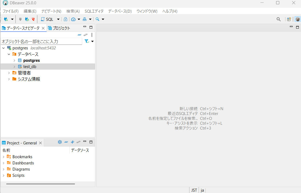Toggle link with editor in Project panel

(78, 142)
